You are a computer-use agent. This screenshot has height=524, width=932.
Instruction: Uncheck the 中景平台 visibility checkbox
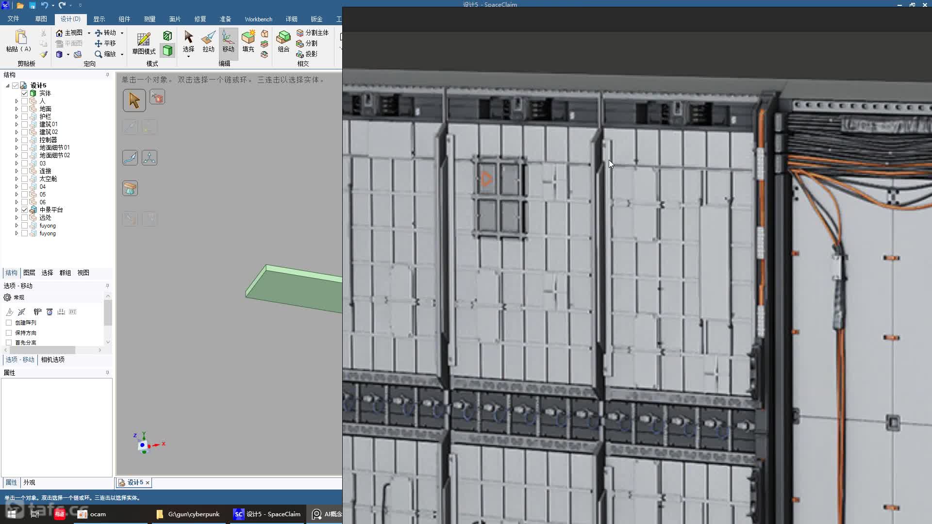click(24, 210)
